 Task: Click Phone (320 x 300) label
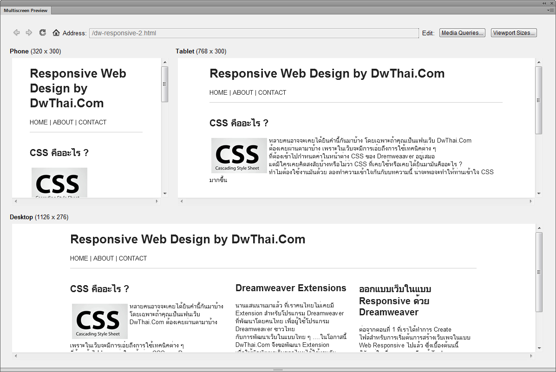click(x=35, y=52)
